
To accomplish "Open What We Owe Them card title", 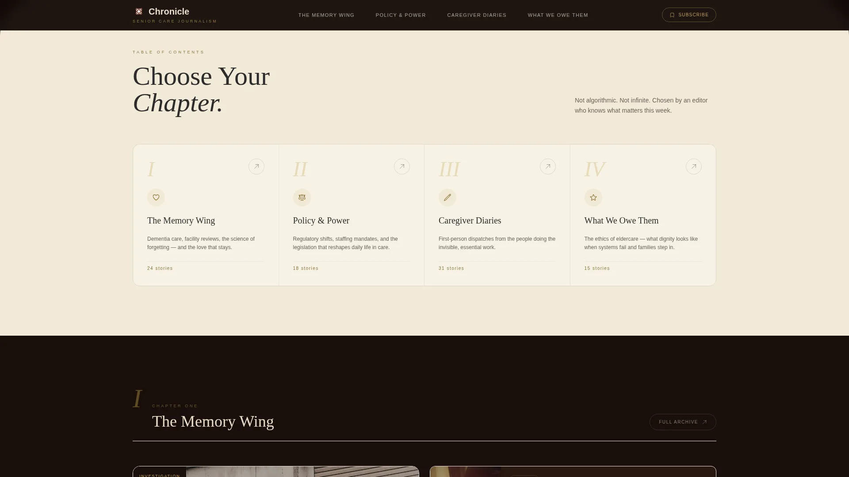I will coord(621,220).
